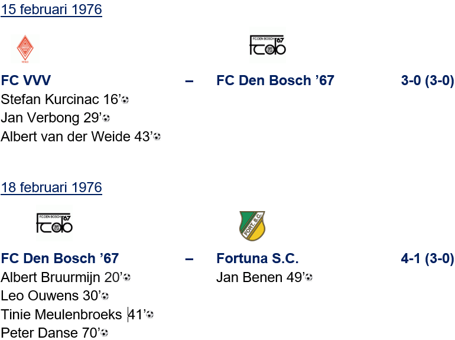Click the soccer ball icon after Jan Verbong 29'
Viewport: 455px width, 340px height.
pyautogui.click(x=106, y=119)
